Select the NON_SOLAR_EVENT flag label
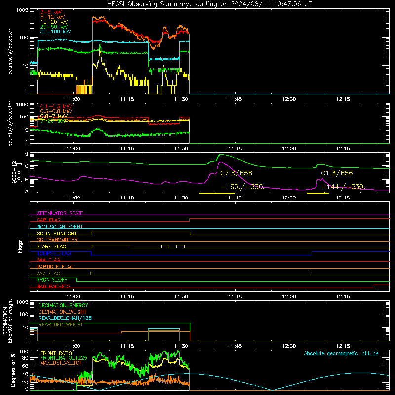 click(x=60, y=227)
